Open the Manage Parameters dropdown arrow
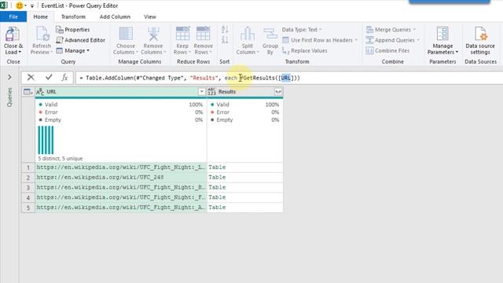The width and height of the screenshot is (503, 283). coord(457,52)
